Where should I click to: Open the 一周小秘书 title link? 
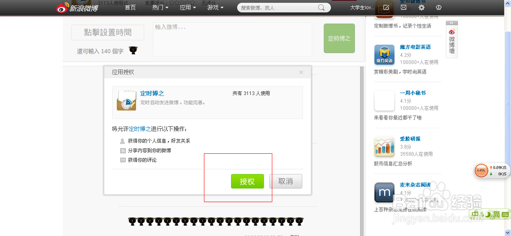(x=412, y=93)
